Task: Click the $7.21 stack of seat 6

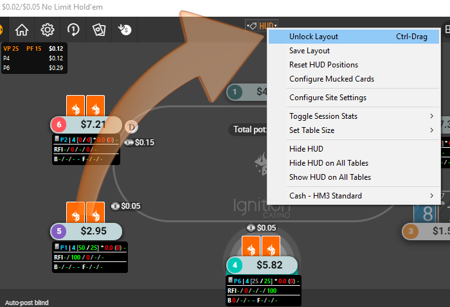Action: pos(94,125)
